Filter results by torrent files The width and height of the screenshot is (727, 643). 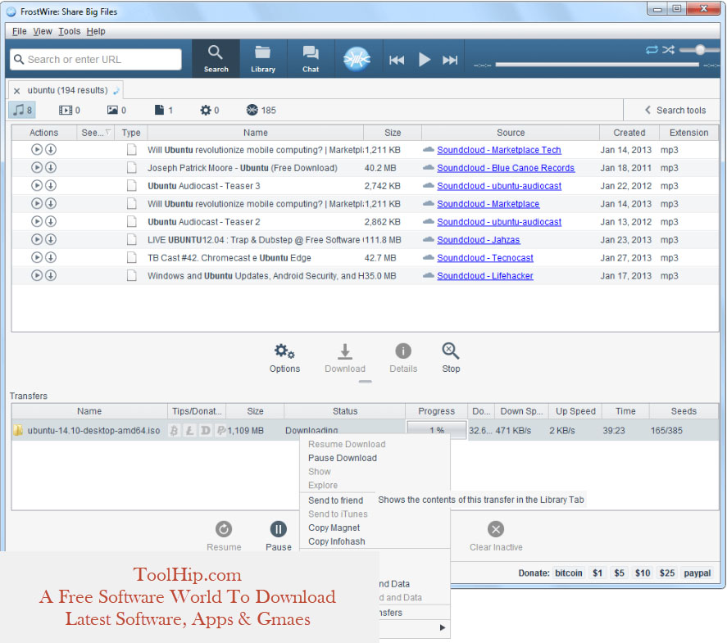click(x=261, y=111)
